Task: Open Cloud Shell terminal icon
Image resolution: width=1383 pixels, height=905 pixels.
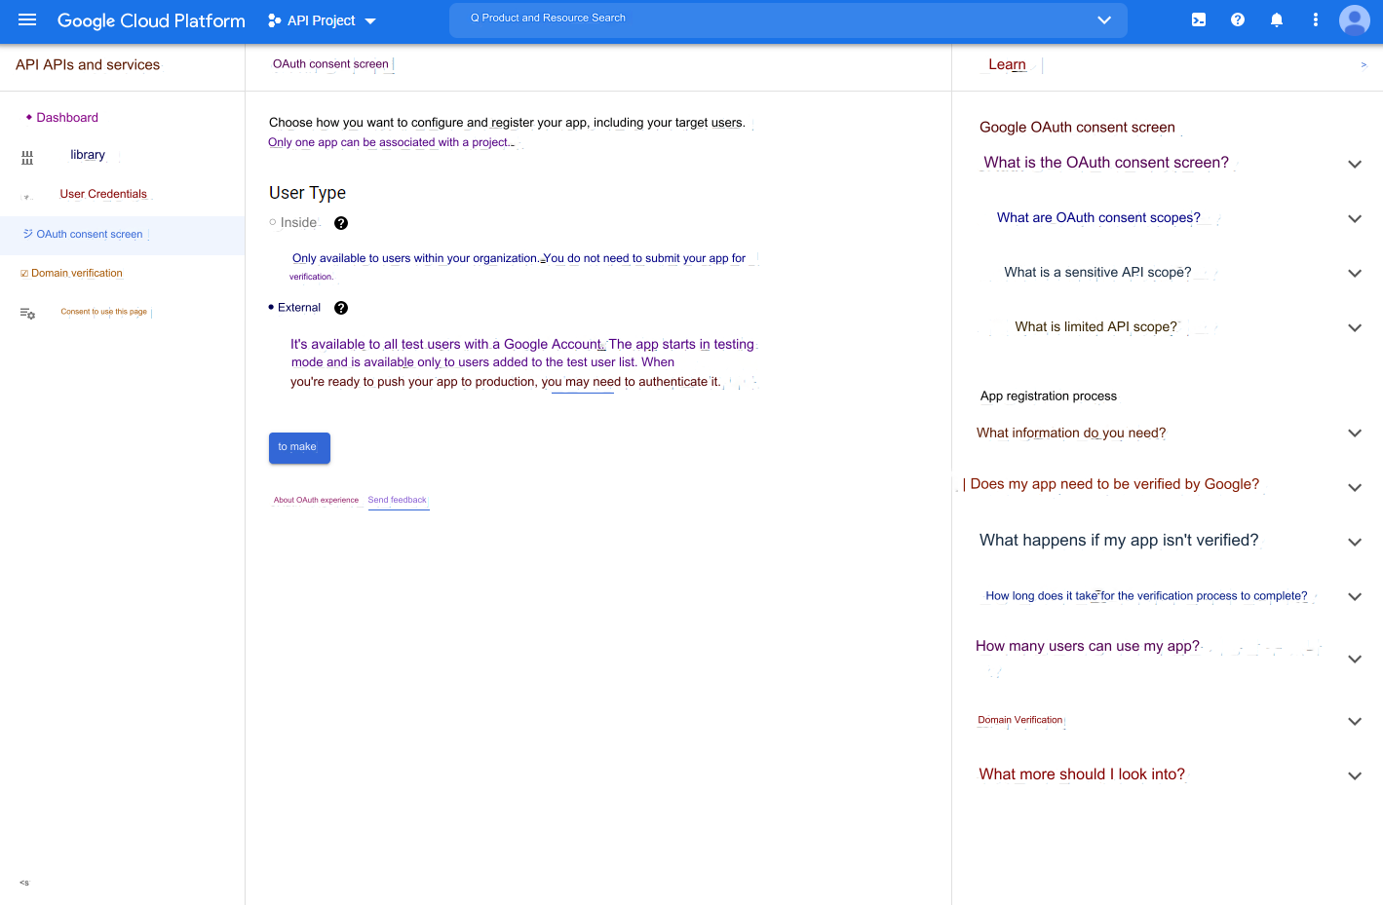Action: (x=1199, y=19)
